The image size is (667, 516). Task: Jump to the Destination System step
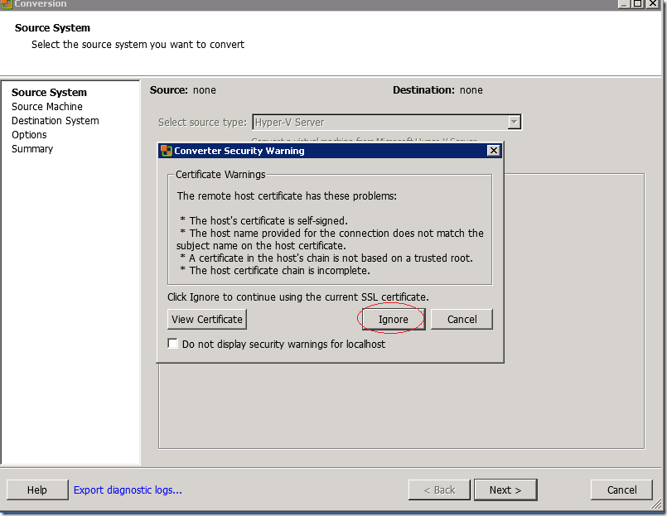(55, 121)
